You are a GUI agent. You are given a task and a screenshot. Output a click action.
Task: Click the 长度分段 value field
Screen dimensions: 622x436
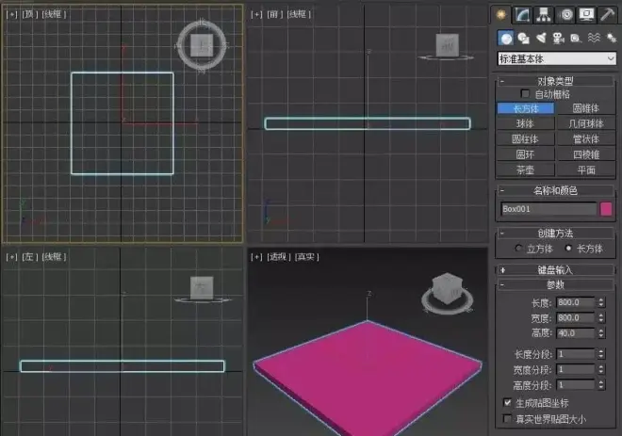coord(576,354)
